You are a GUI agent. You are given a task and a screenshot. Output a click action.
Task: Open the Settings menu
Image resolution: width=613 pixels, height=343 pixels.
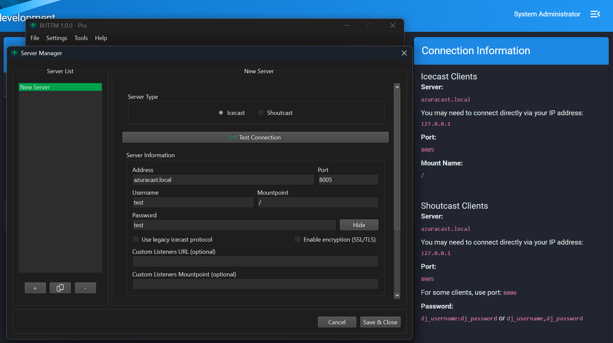pos(57,38)
